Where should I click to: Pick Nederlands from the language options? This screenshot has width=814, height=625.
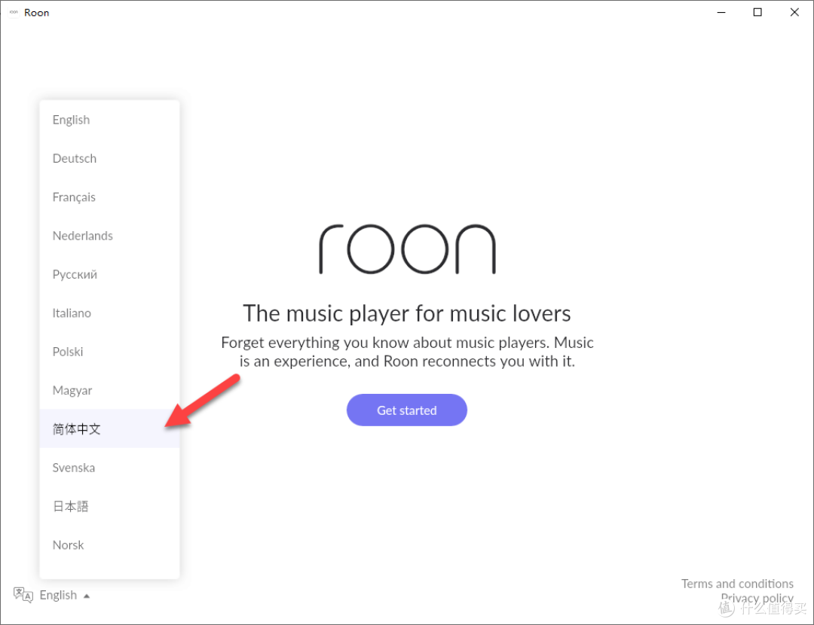(x=83, y=236)
